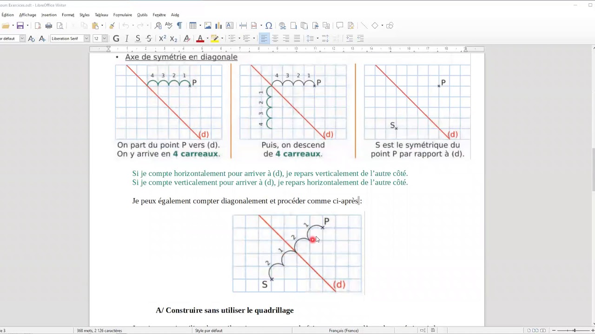Open the Édition menu
The image size is (595, 334).
point(8,15)
